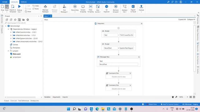Run Analyze File

click(x=125, y=8)
